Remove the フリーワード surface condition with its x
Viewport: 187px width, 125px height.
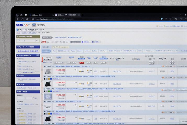point(68,47)
